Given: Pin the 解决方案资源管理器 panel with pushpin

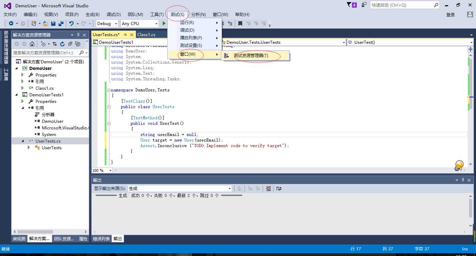Looking at the screenshot, I should 78,35.
